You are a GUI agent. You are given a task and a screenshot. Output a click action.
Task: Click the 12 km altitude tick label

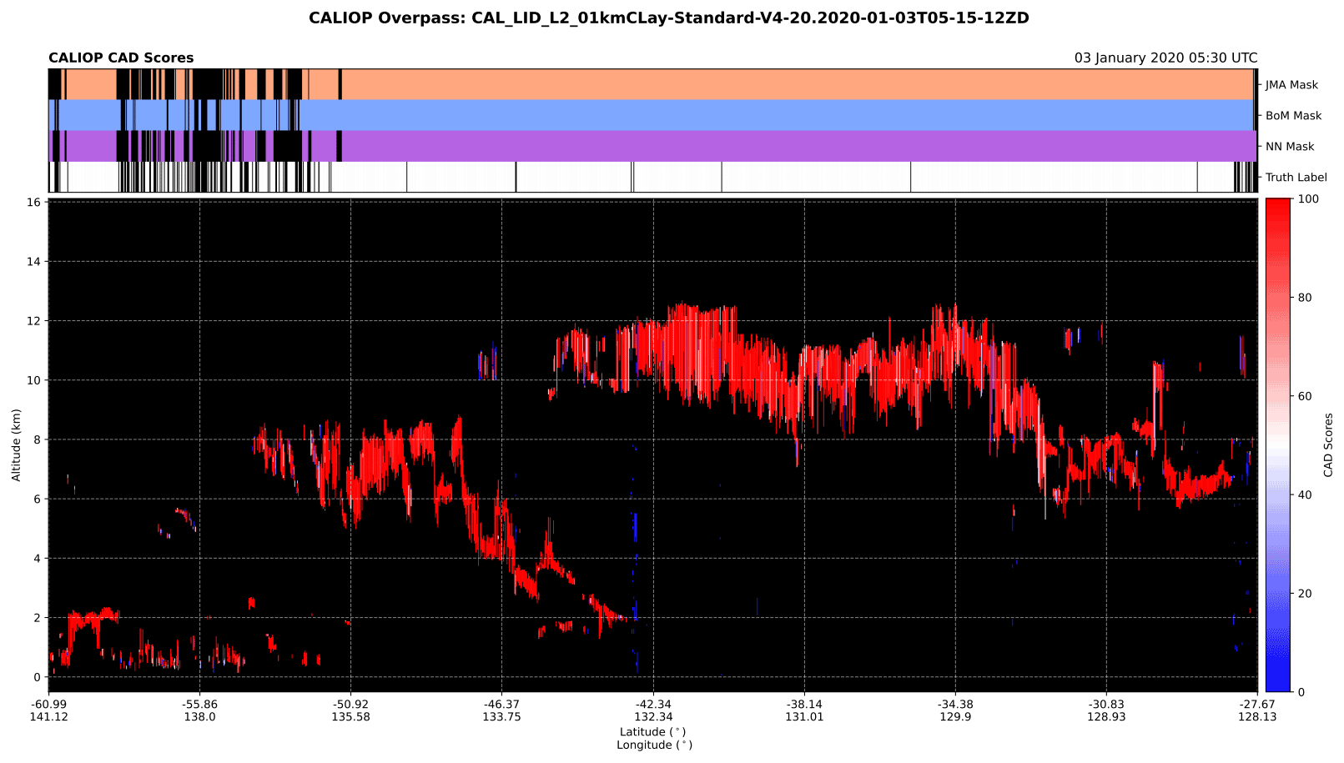33,321
